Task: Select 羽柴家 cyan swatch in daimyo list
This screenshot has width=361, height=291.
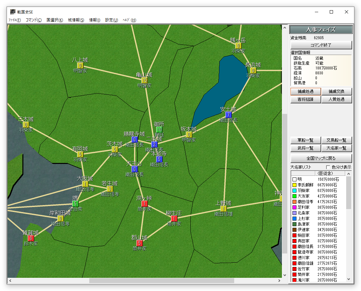Action: pos(294,191)
